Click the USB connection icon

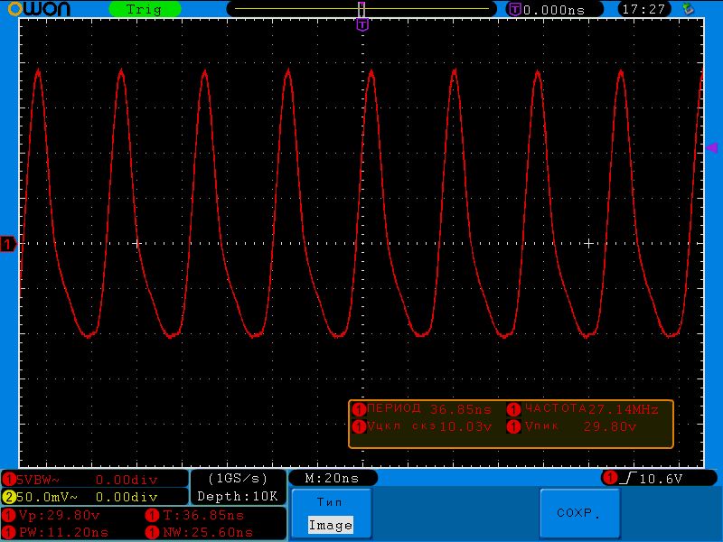pyautogui.click(x=689, y=9)
